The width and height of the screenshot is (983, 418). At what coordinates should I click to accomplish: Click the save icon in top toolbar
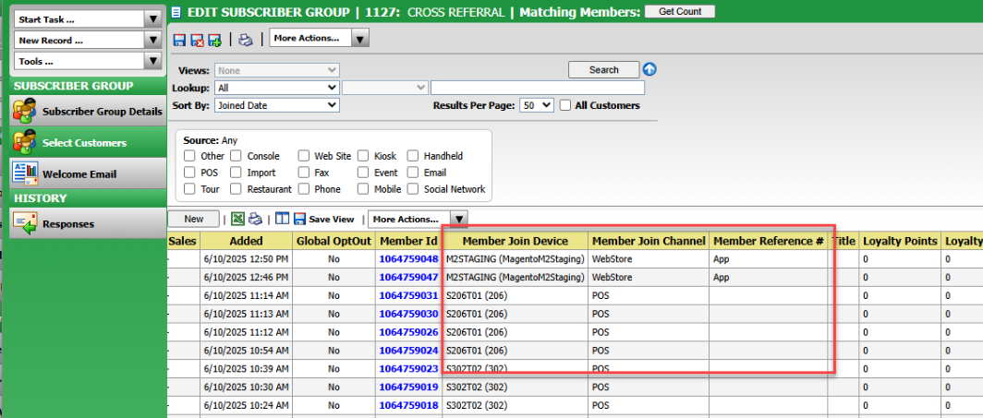click(179, 40)
